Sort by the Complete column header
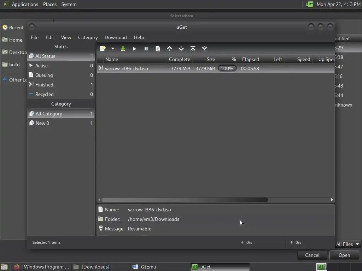The width and height of the screenshot is (362, 271). tap(180, 59)
